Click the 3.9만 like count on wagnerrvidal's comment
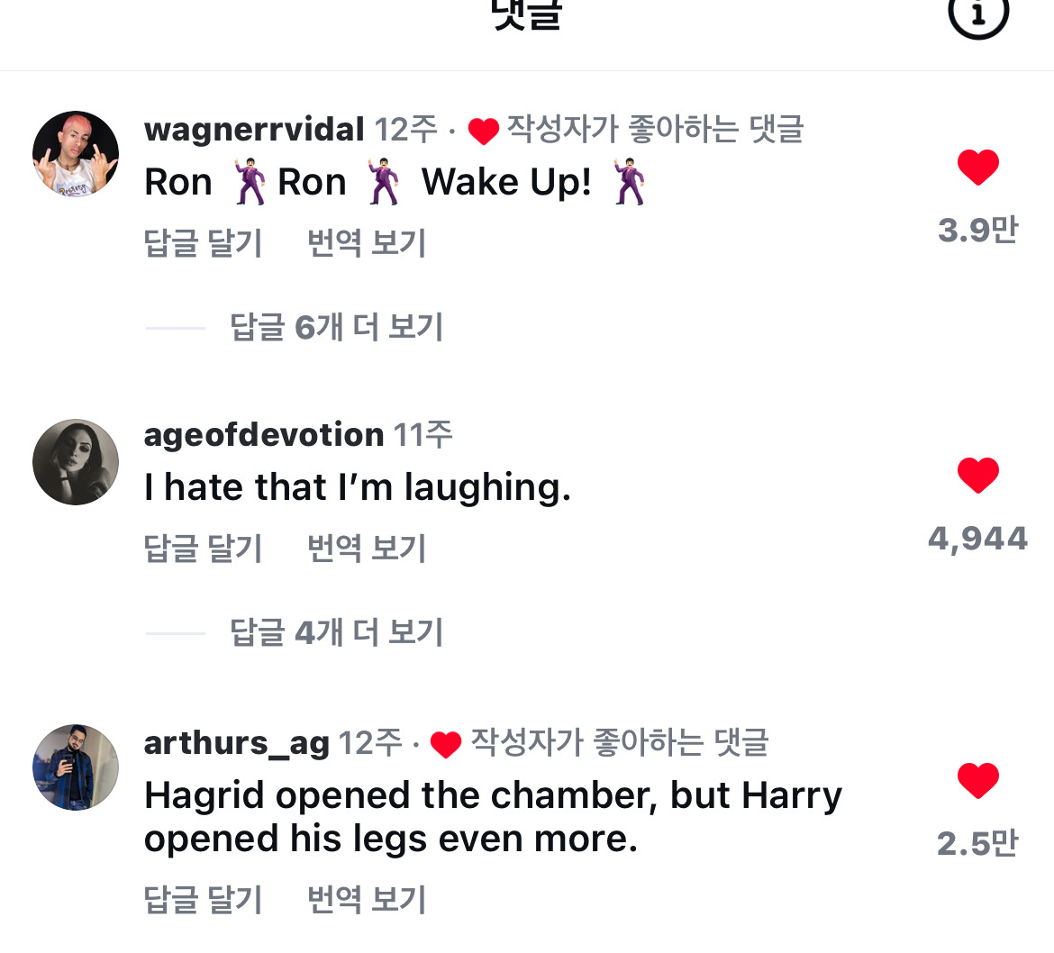Image resolution: width=1054 pixels, height=953 pixels. pyautogui.click(x=977, y=231)
